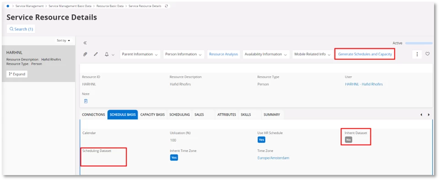Click the Resource Analysis button
Viewport: 440px width, 181px height.
(x=223, y=54)
